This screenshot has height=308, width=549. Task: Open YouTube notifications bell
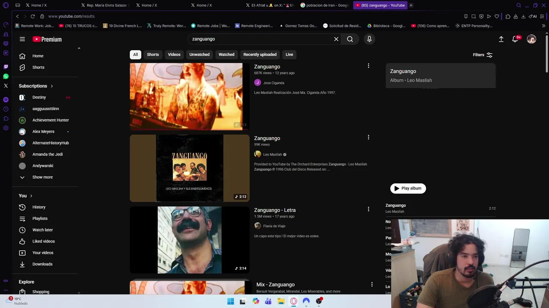(516, 39)
